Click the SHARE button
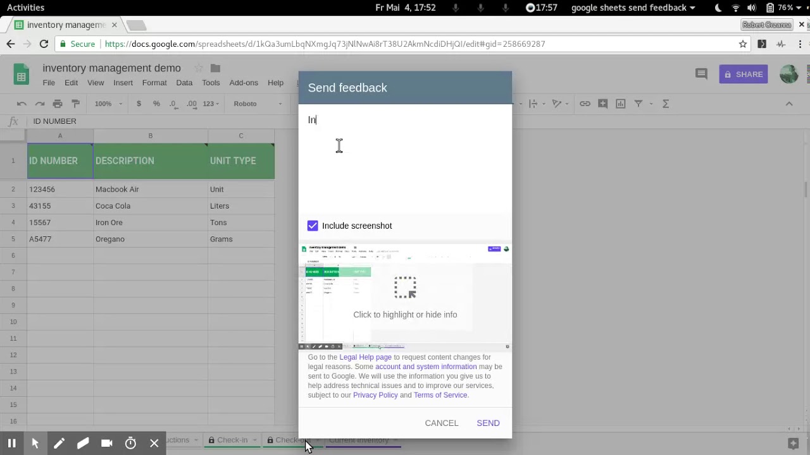 [x=744, y=74]
